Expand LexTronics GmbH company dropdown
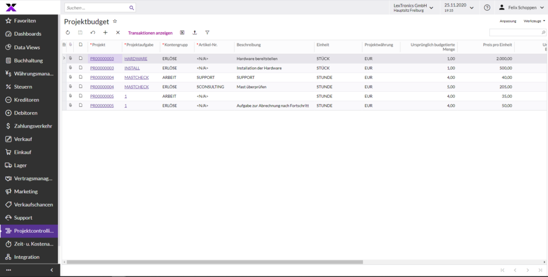The width and height of the screenshot is (548, 277). (414, 7)
